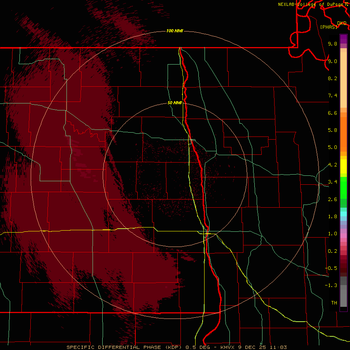Viewport: 350px width, 350px height.
Task: Click the '50 NMI' range ring label
Action: [x=175, y=103]
